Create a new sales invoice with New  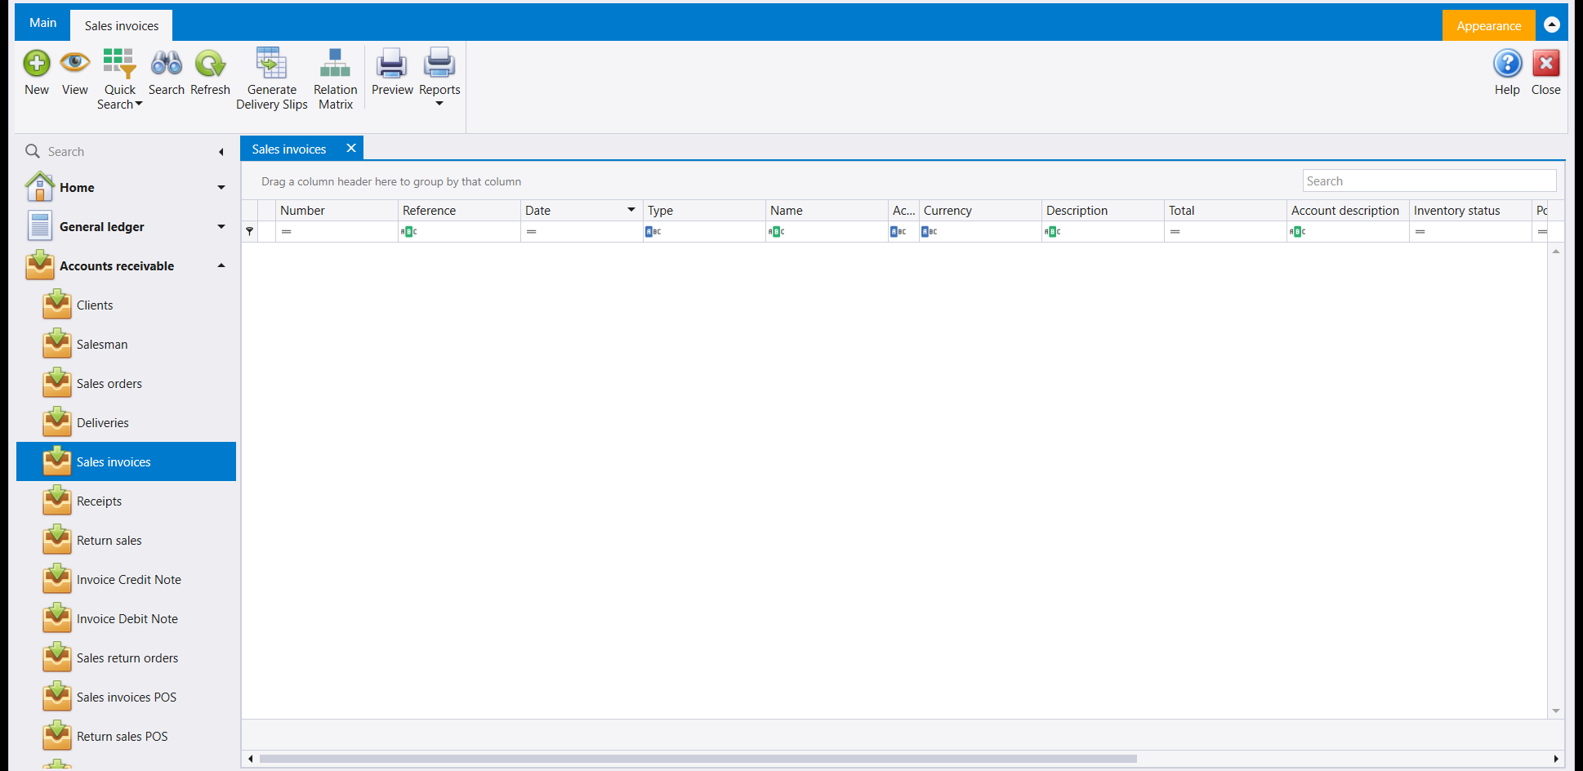click(37, 73)
